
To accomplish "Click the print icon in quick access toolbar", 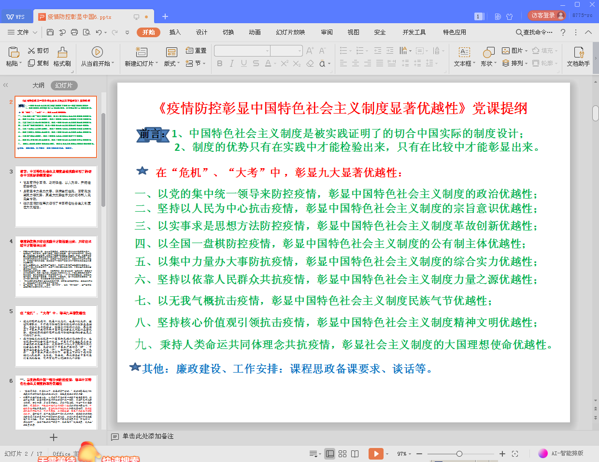I will tap(74, 32).
